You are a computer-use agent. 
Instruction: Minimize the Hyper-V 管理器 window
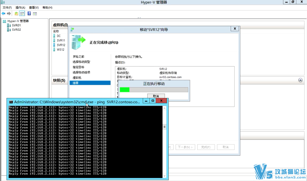click(x=286, y=2)
